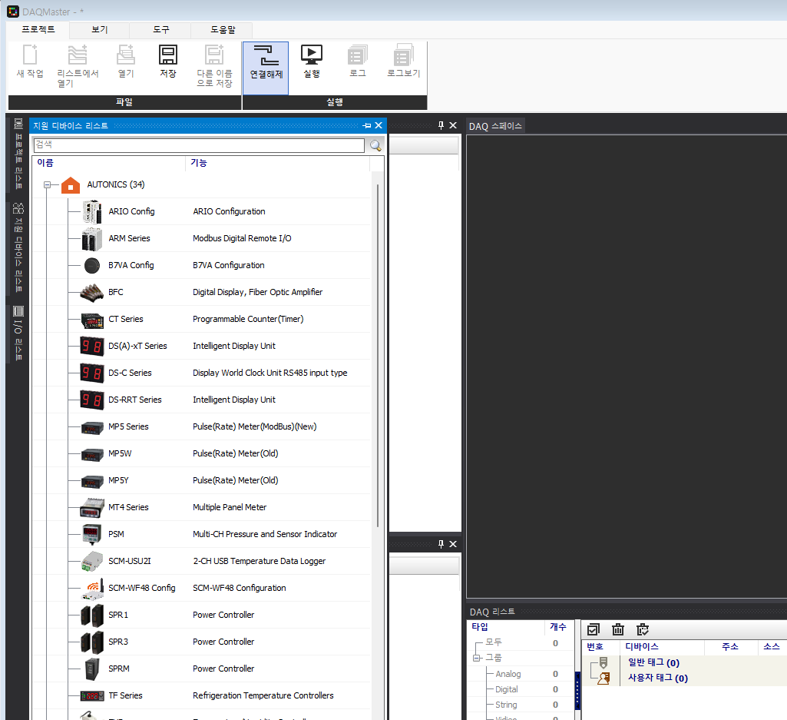Viewport: 787px width, 720px height.
Task: Select SCM-USU2I data logger icon
Action: [92, 561]
